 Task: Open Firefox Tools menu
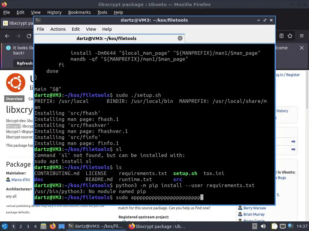pyautogui.click(x=102, y=12)
